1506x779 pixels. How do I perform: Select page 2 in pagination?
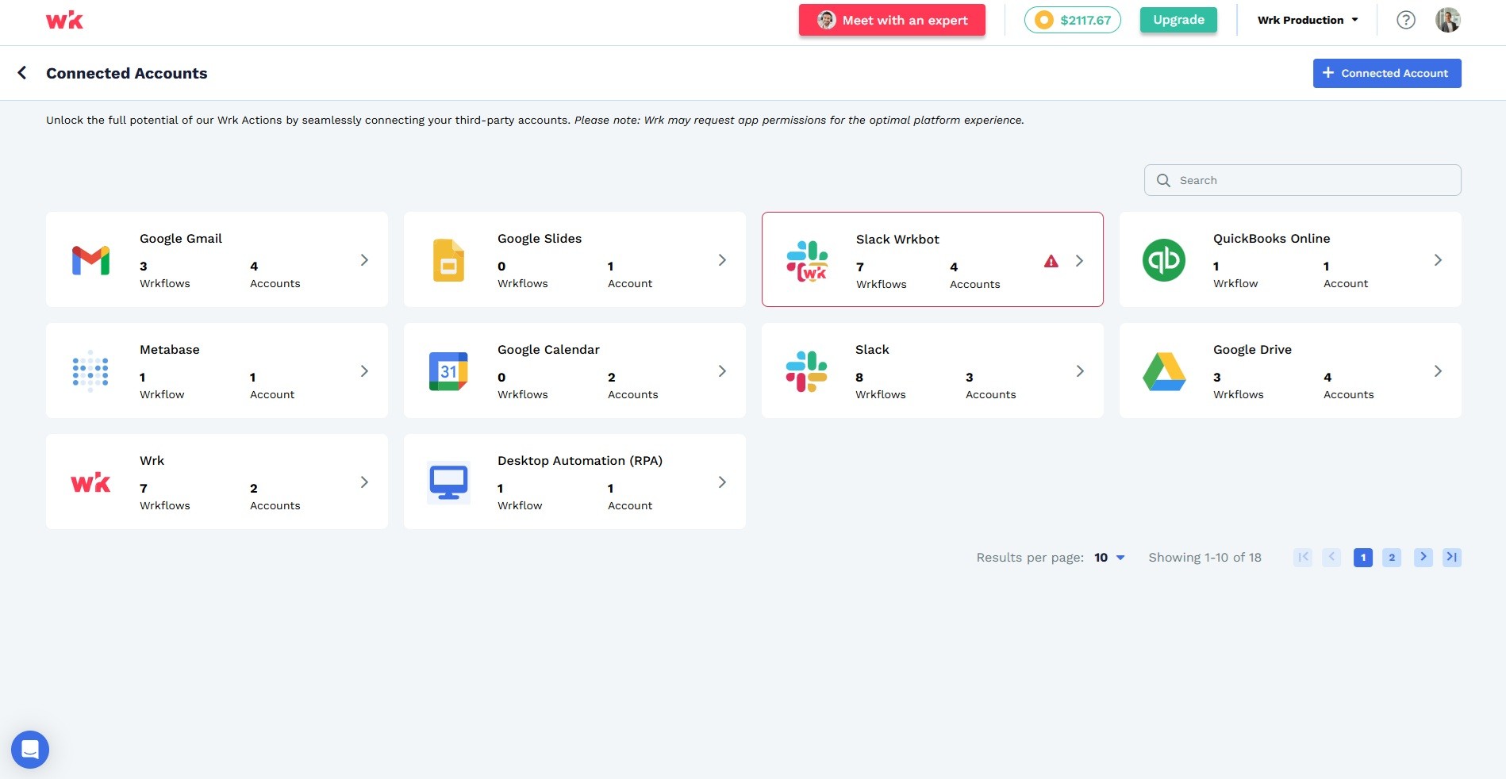[1392, 557]
